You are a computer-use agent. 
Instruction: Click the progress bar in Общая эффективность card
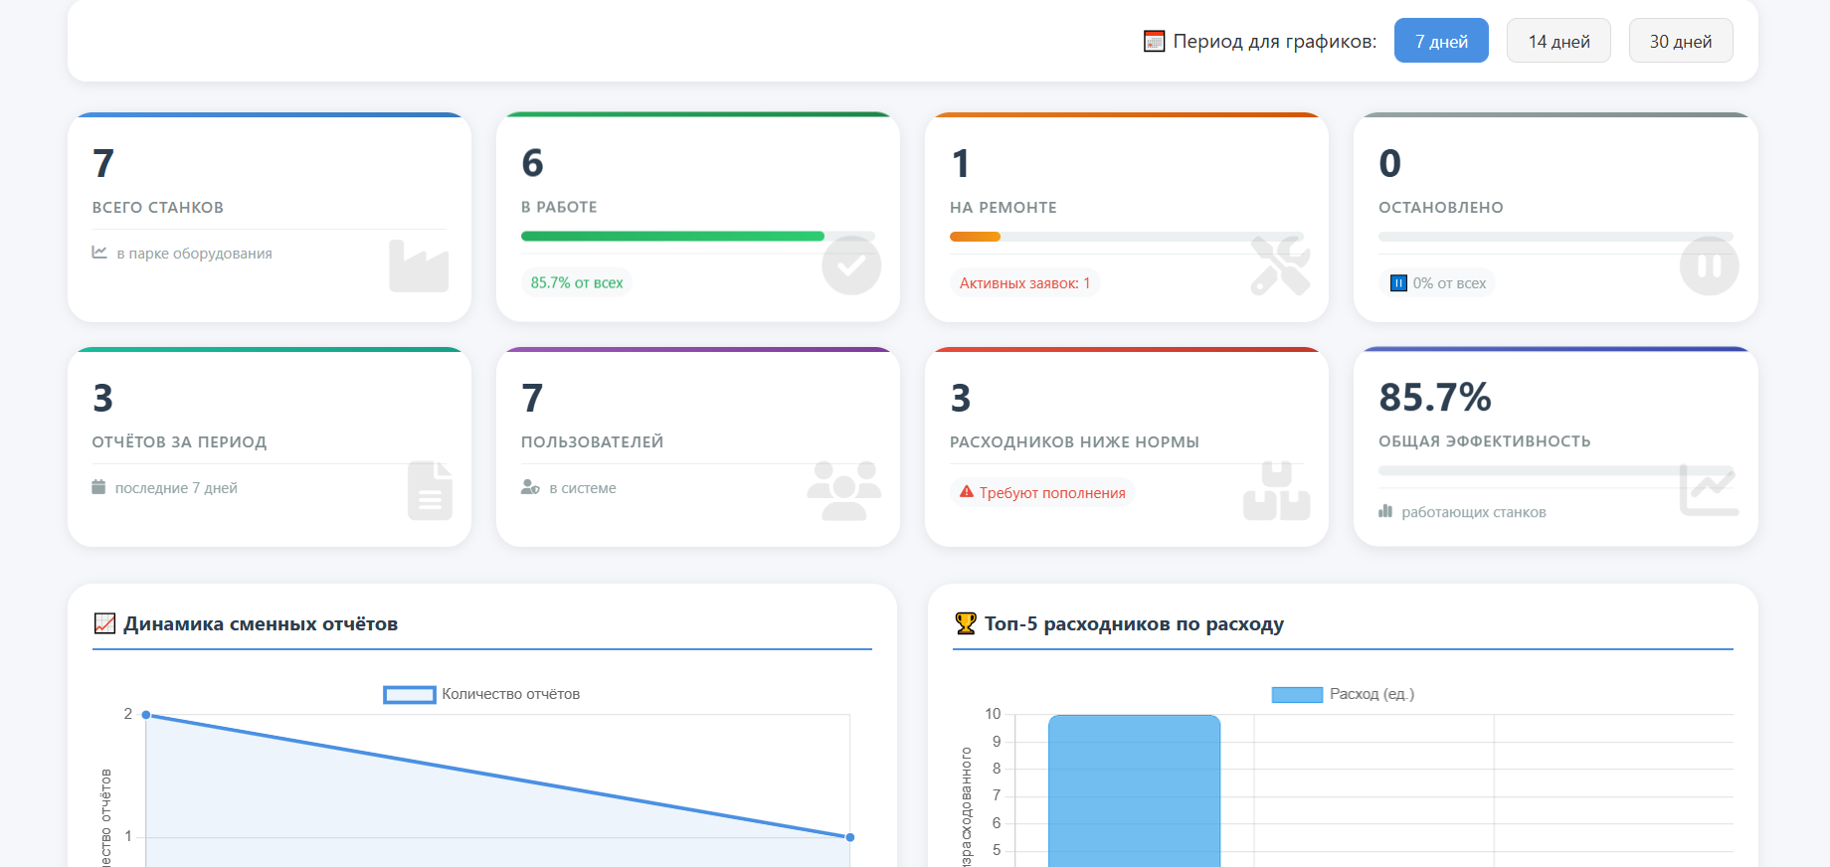click(1555, 471)
